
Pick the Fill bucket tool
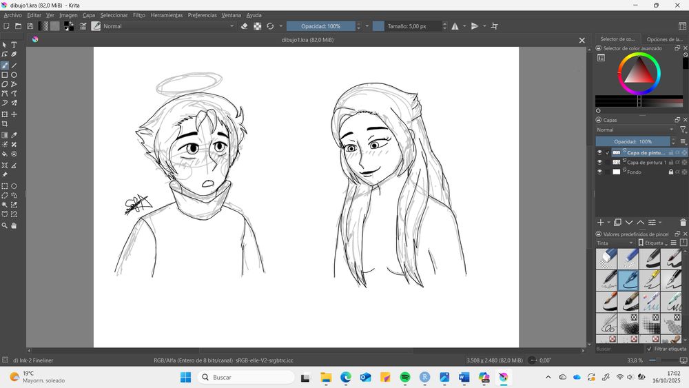[x=5, y=154]
